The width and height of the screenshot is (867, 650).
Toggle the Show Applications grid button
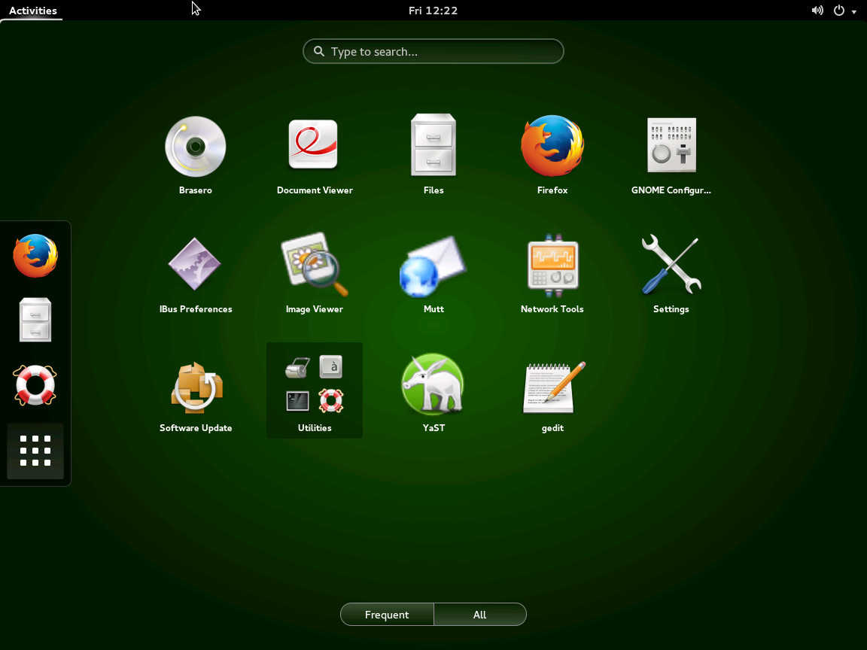point(35,451)
